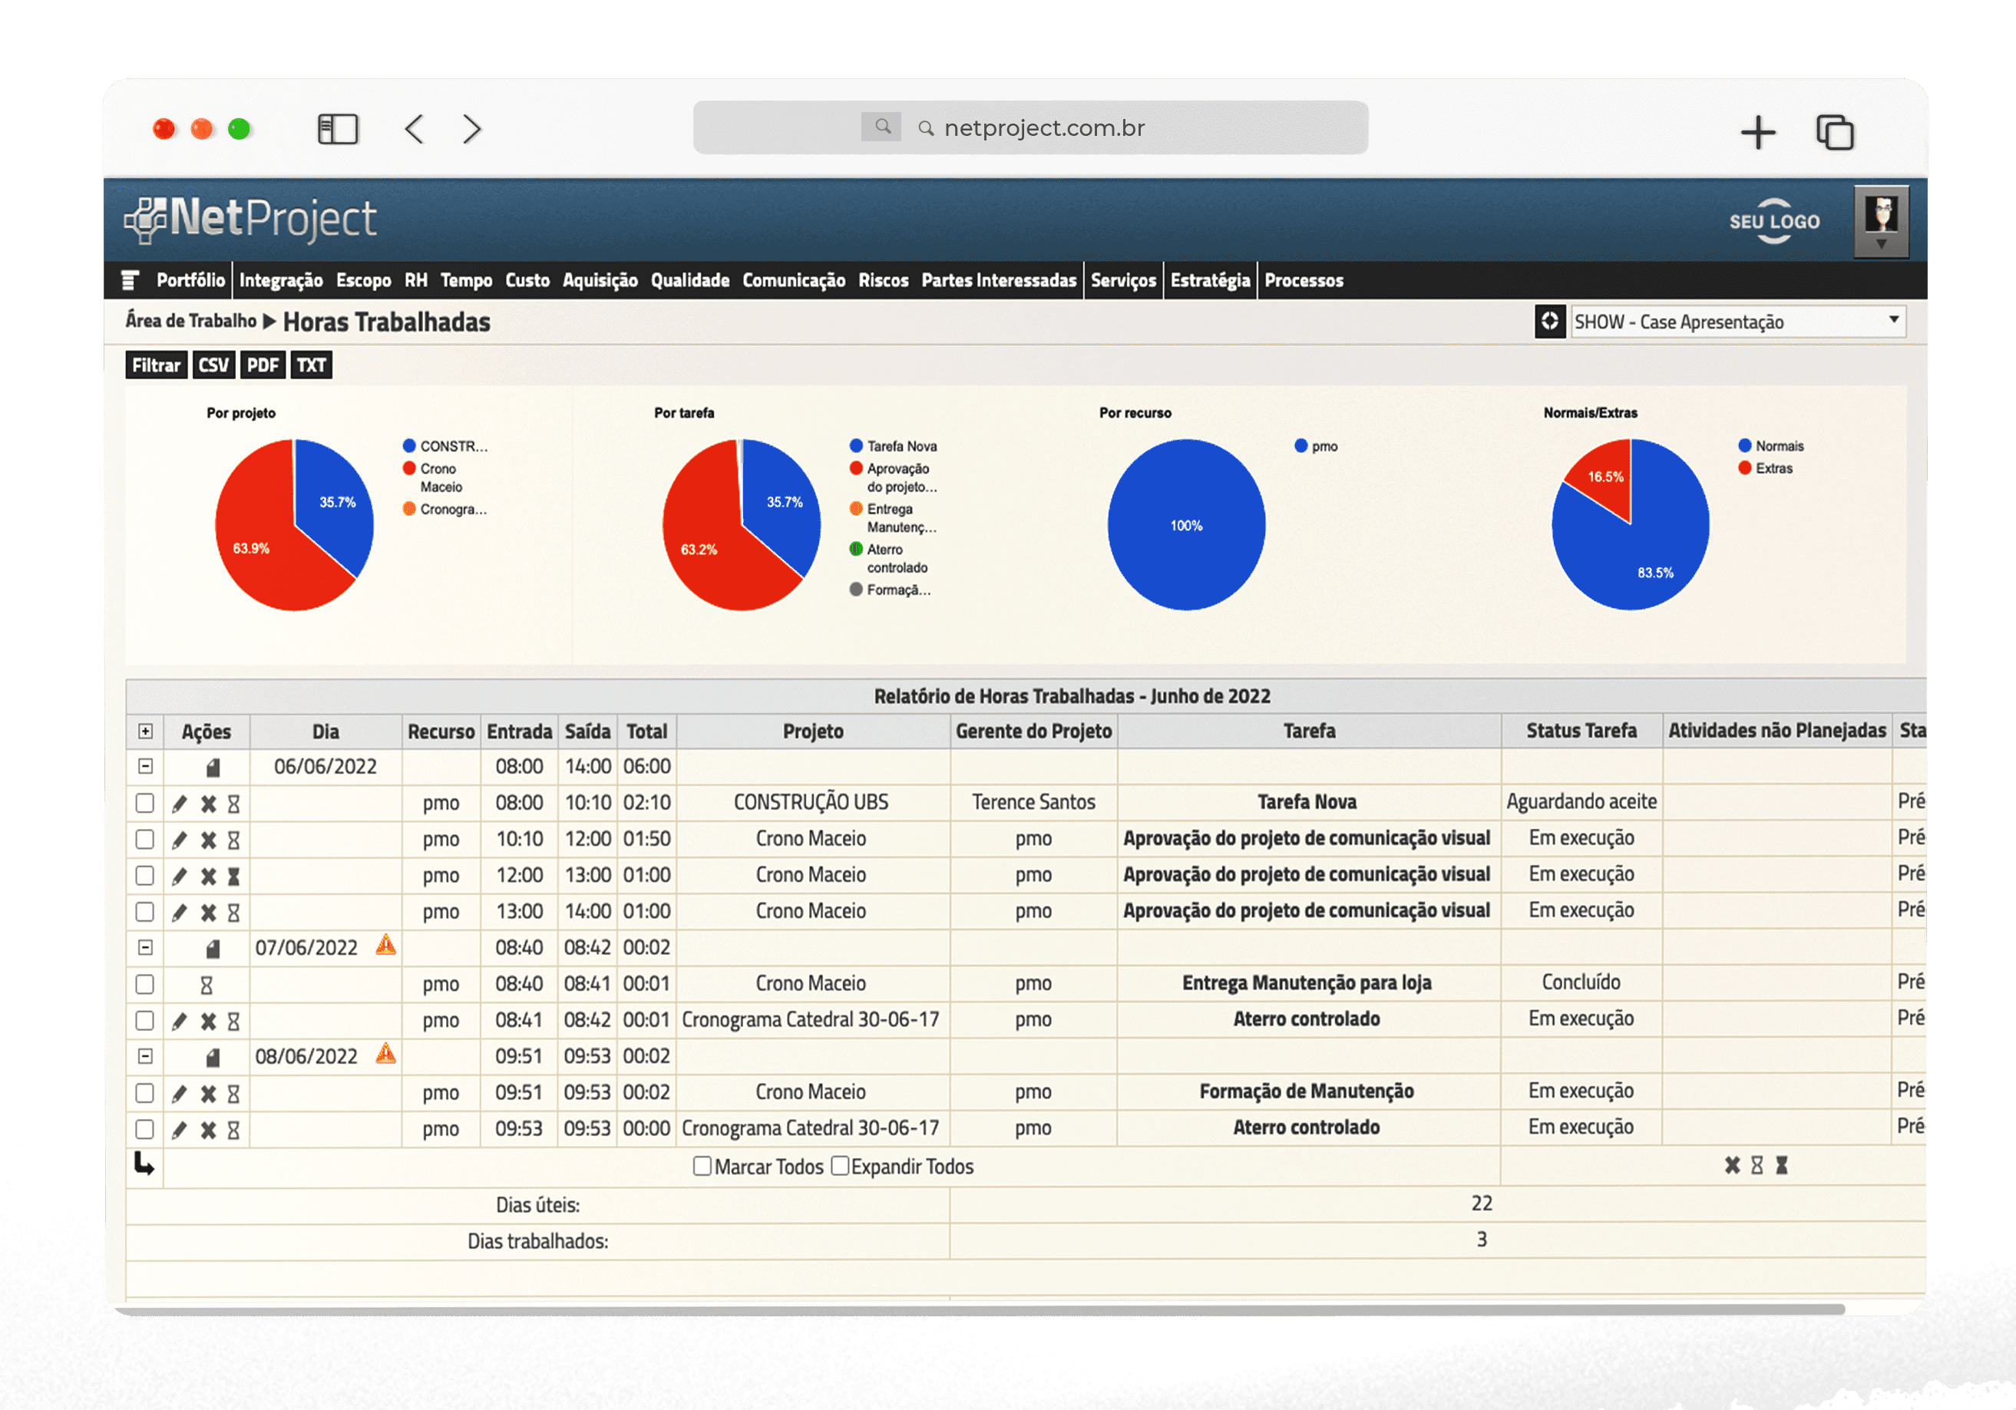Screen dimensions: 2016x1410
Task: Click the green Aterro controlado legend swatch
Action: pyautogui.click(x=856, y=549)
